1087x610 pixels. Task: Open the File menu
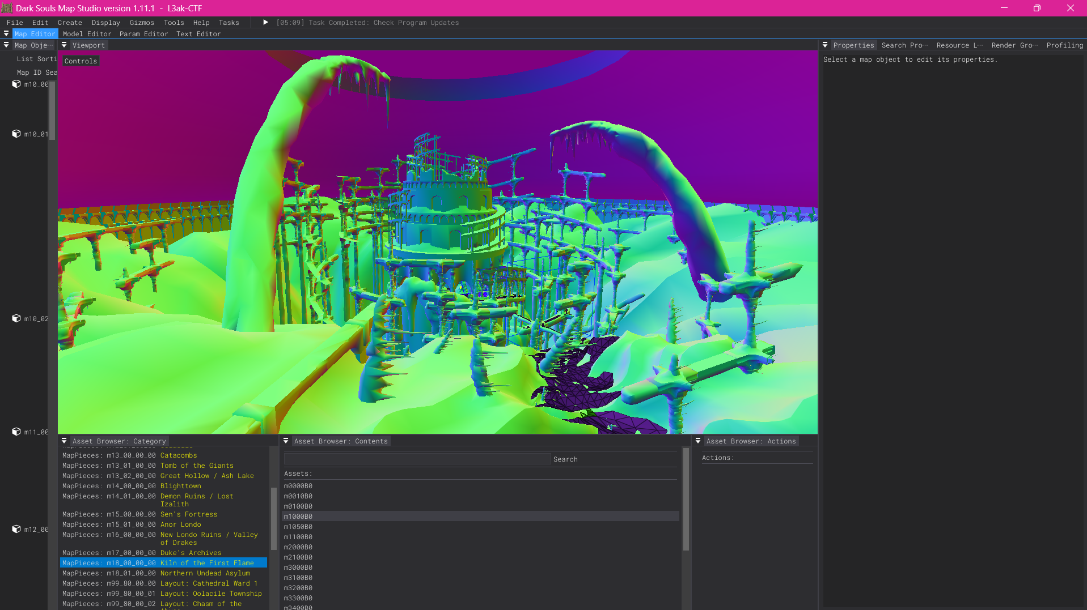(x=15, y=23)
